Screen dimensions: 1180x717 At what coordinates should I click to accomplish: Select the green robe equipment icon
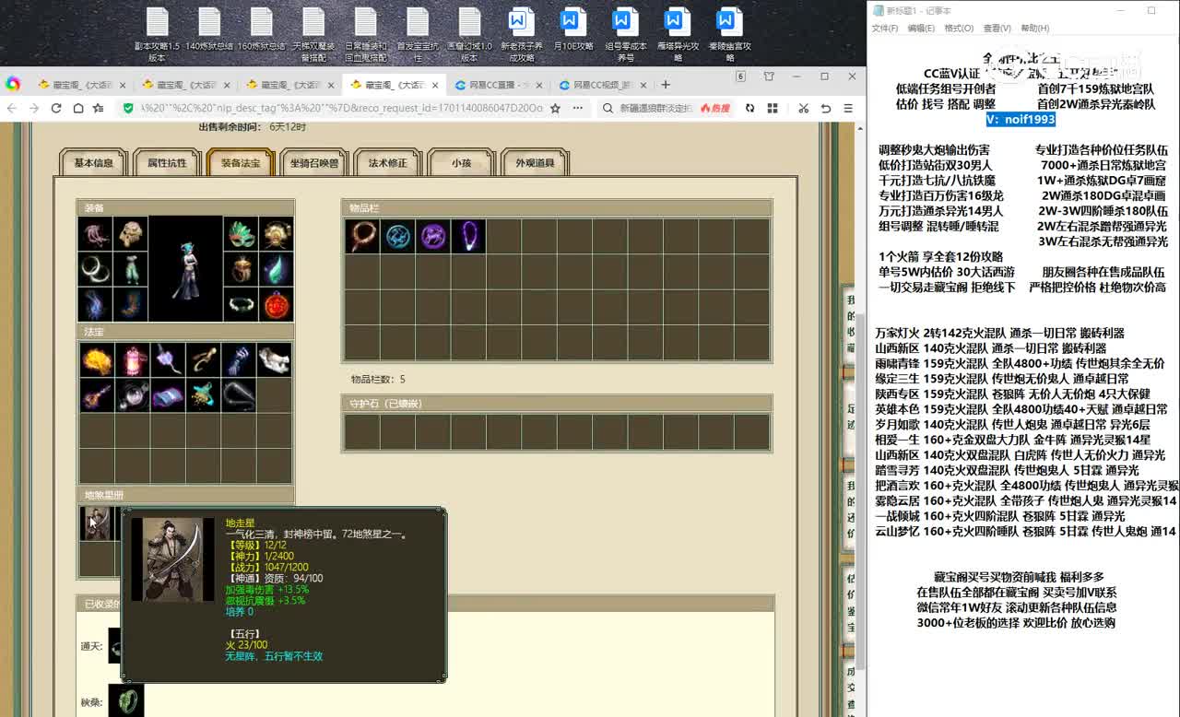[131, 269]
